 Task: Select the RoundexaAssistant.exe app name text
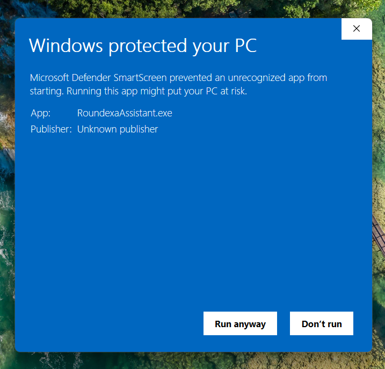click(125, 113)
